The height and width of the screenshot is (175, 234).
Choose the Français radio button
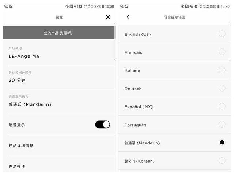tap(222, 52)
